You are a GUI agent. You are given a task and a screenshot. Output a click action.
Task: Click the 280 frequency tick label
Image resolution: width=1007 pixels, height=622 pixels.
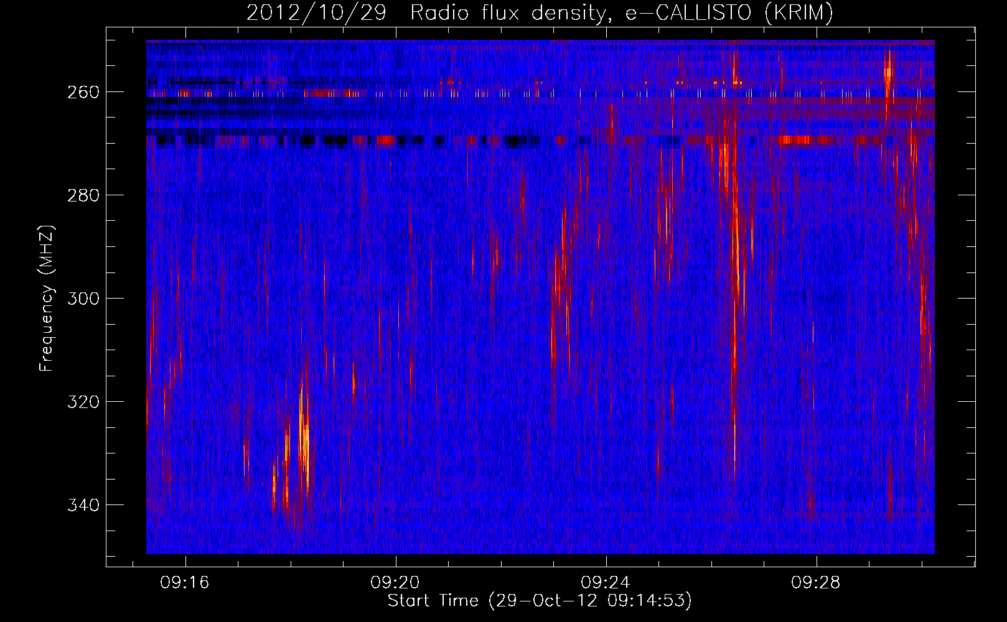(x=83, y=195)
